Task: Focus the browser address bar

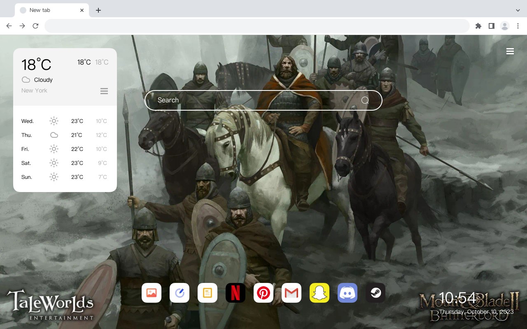Action: (x=257, y=26)
